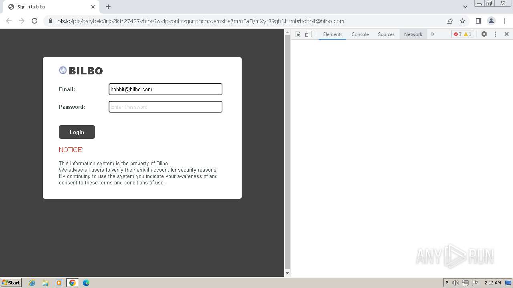This screenshot has height=288, width=513.
Task: Open Chrome's three-dot menu
Action: (x=504, y=21)
